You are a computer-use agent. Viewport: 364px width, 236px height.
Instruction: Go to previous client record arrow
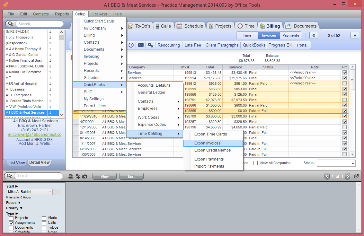[x=314, y=35]
